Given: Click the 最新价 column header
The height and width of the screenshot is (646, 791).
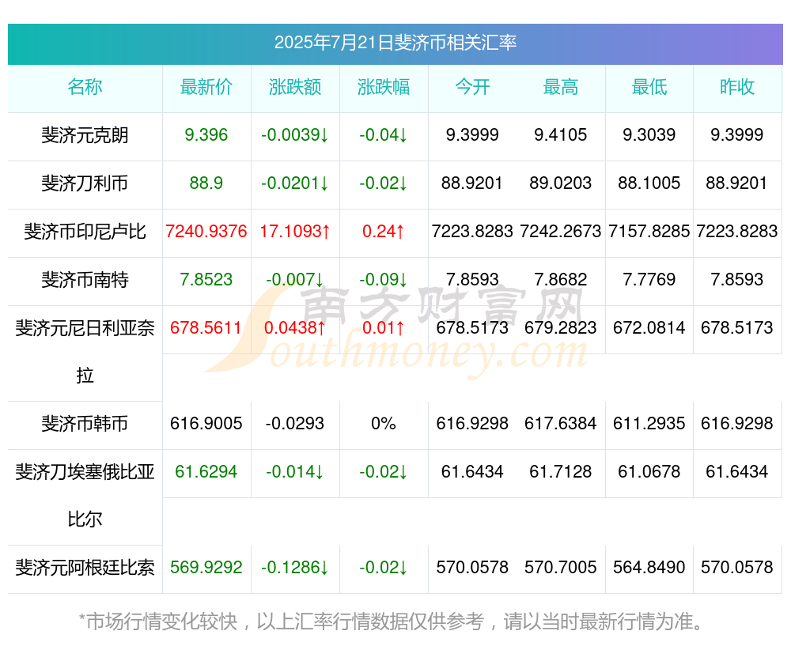Looking at the screenshot, I should pyautogui.click(x=206, y=87).
